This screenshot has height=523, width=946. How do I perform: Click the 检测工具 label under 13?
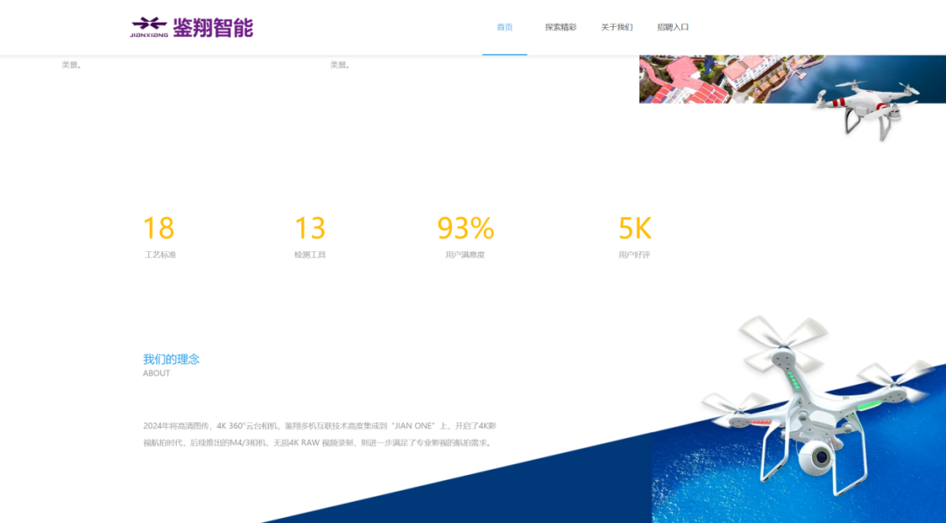[x=312, y=255]
